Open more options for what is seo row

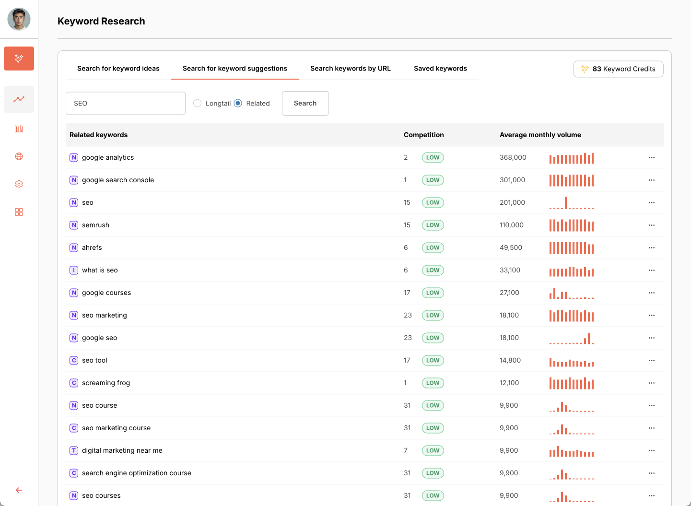coord(651,270)
